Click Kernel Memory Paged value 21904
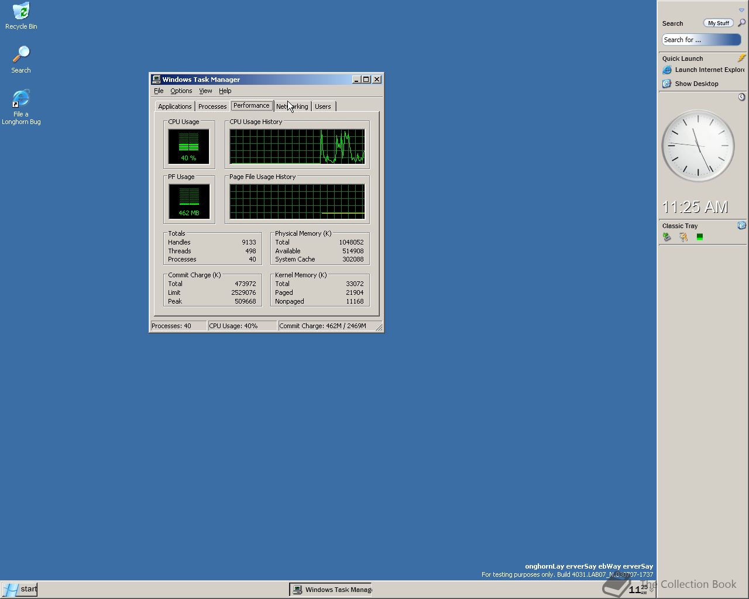749x599 pixels. pyautogui.click(x=355, y=292)
